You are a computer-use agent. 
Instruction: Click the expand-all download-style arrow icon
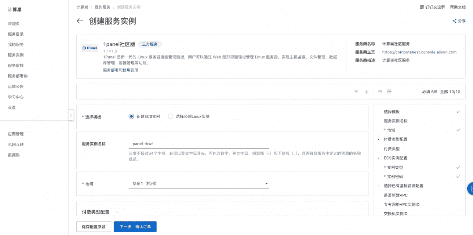(x=366, y=92)
